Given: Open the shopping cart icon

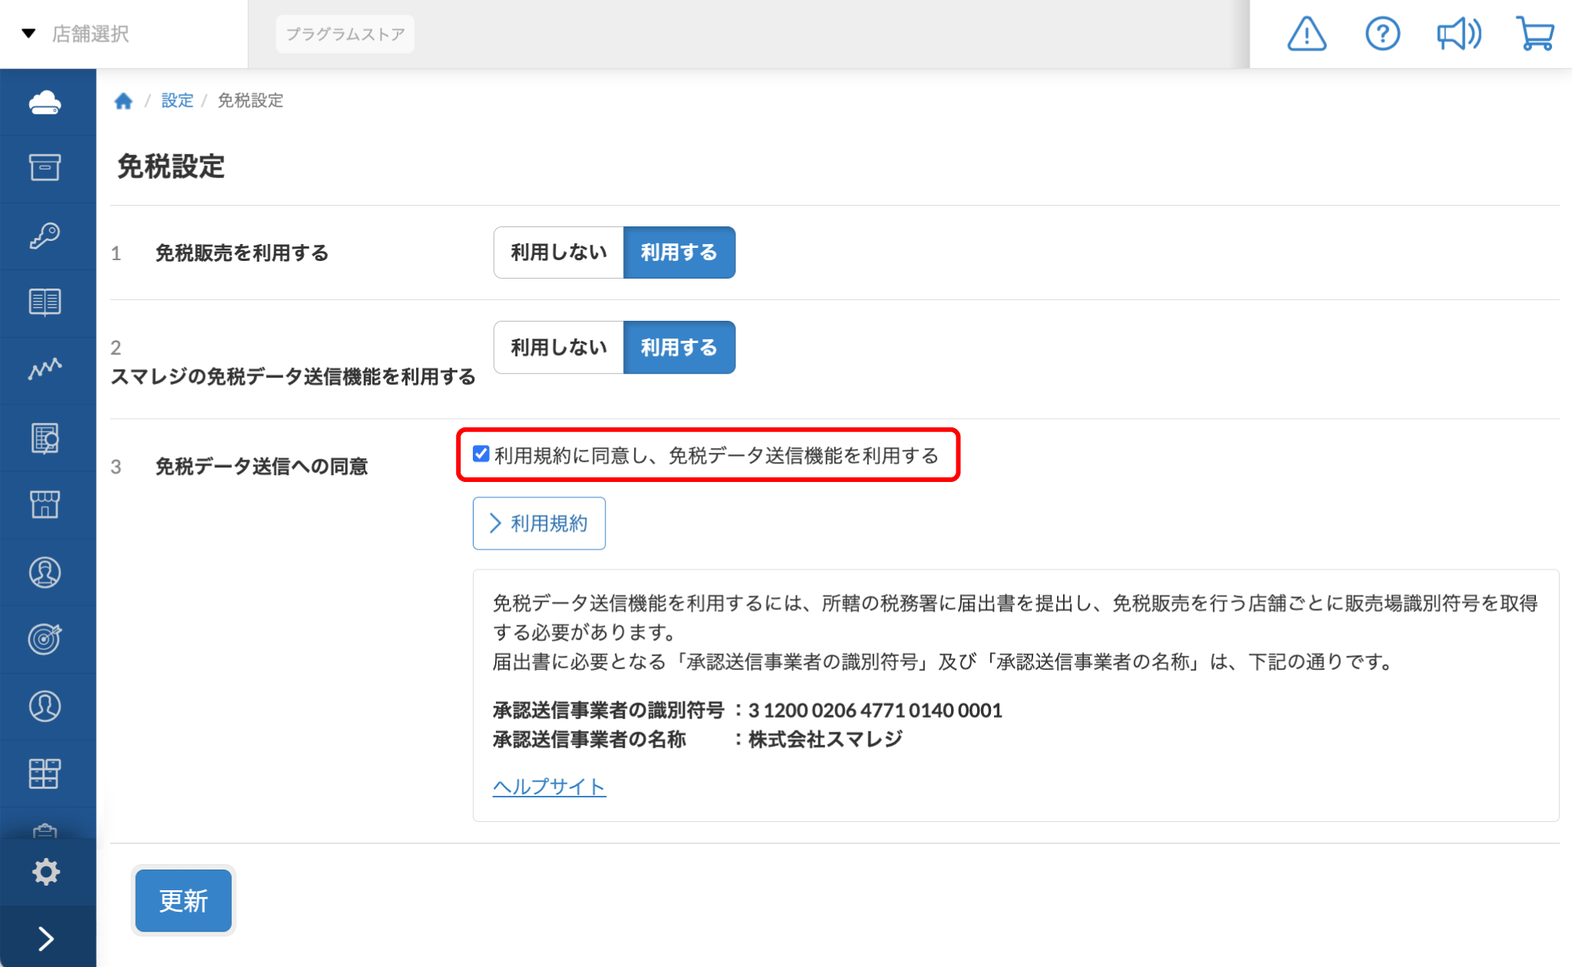Looking at the screenshot, I should (1534, 35).
